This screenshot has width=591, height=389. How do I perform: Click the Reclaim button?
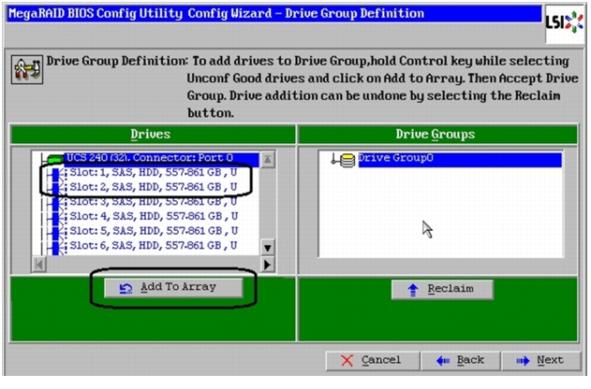442,289
